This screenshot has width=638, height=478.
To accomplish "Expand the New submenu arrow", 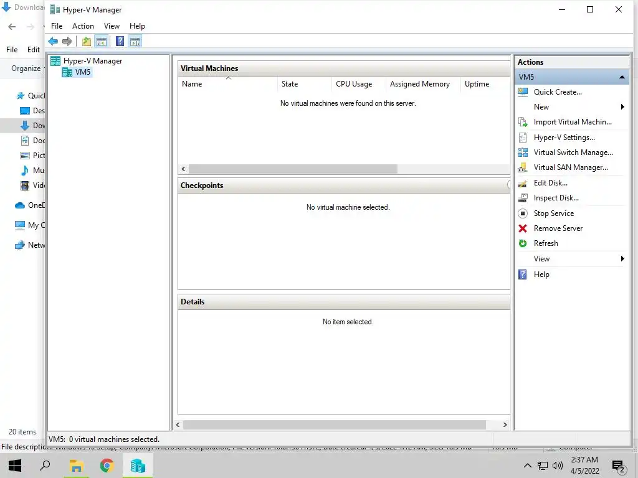I will [622, 107].
